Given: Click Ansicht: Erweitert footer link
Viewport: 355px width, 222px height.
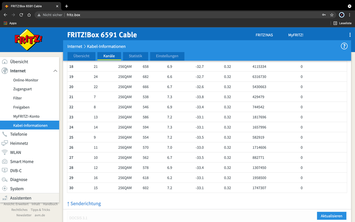Looking at the screenshot, I should [16, 204].
